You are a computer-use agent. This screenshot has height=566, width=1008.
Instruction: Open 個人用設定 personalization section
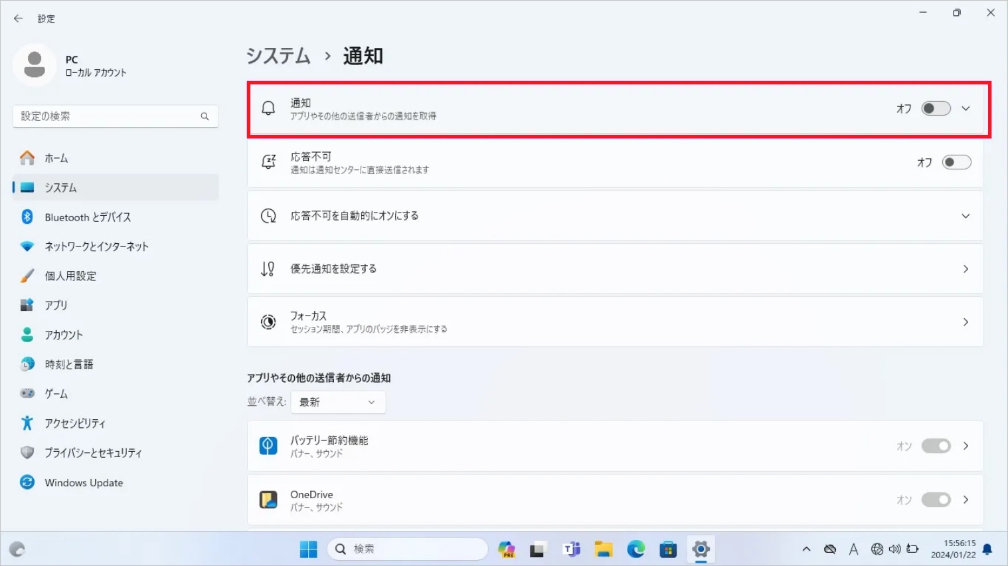click(x=71, y=275)
